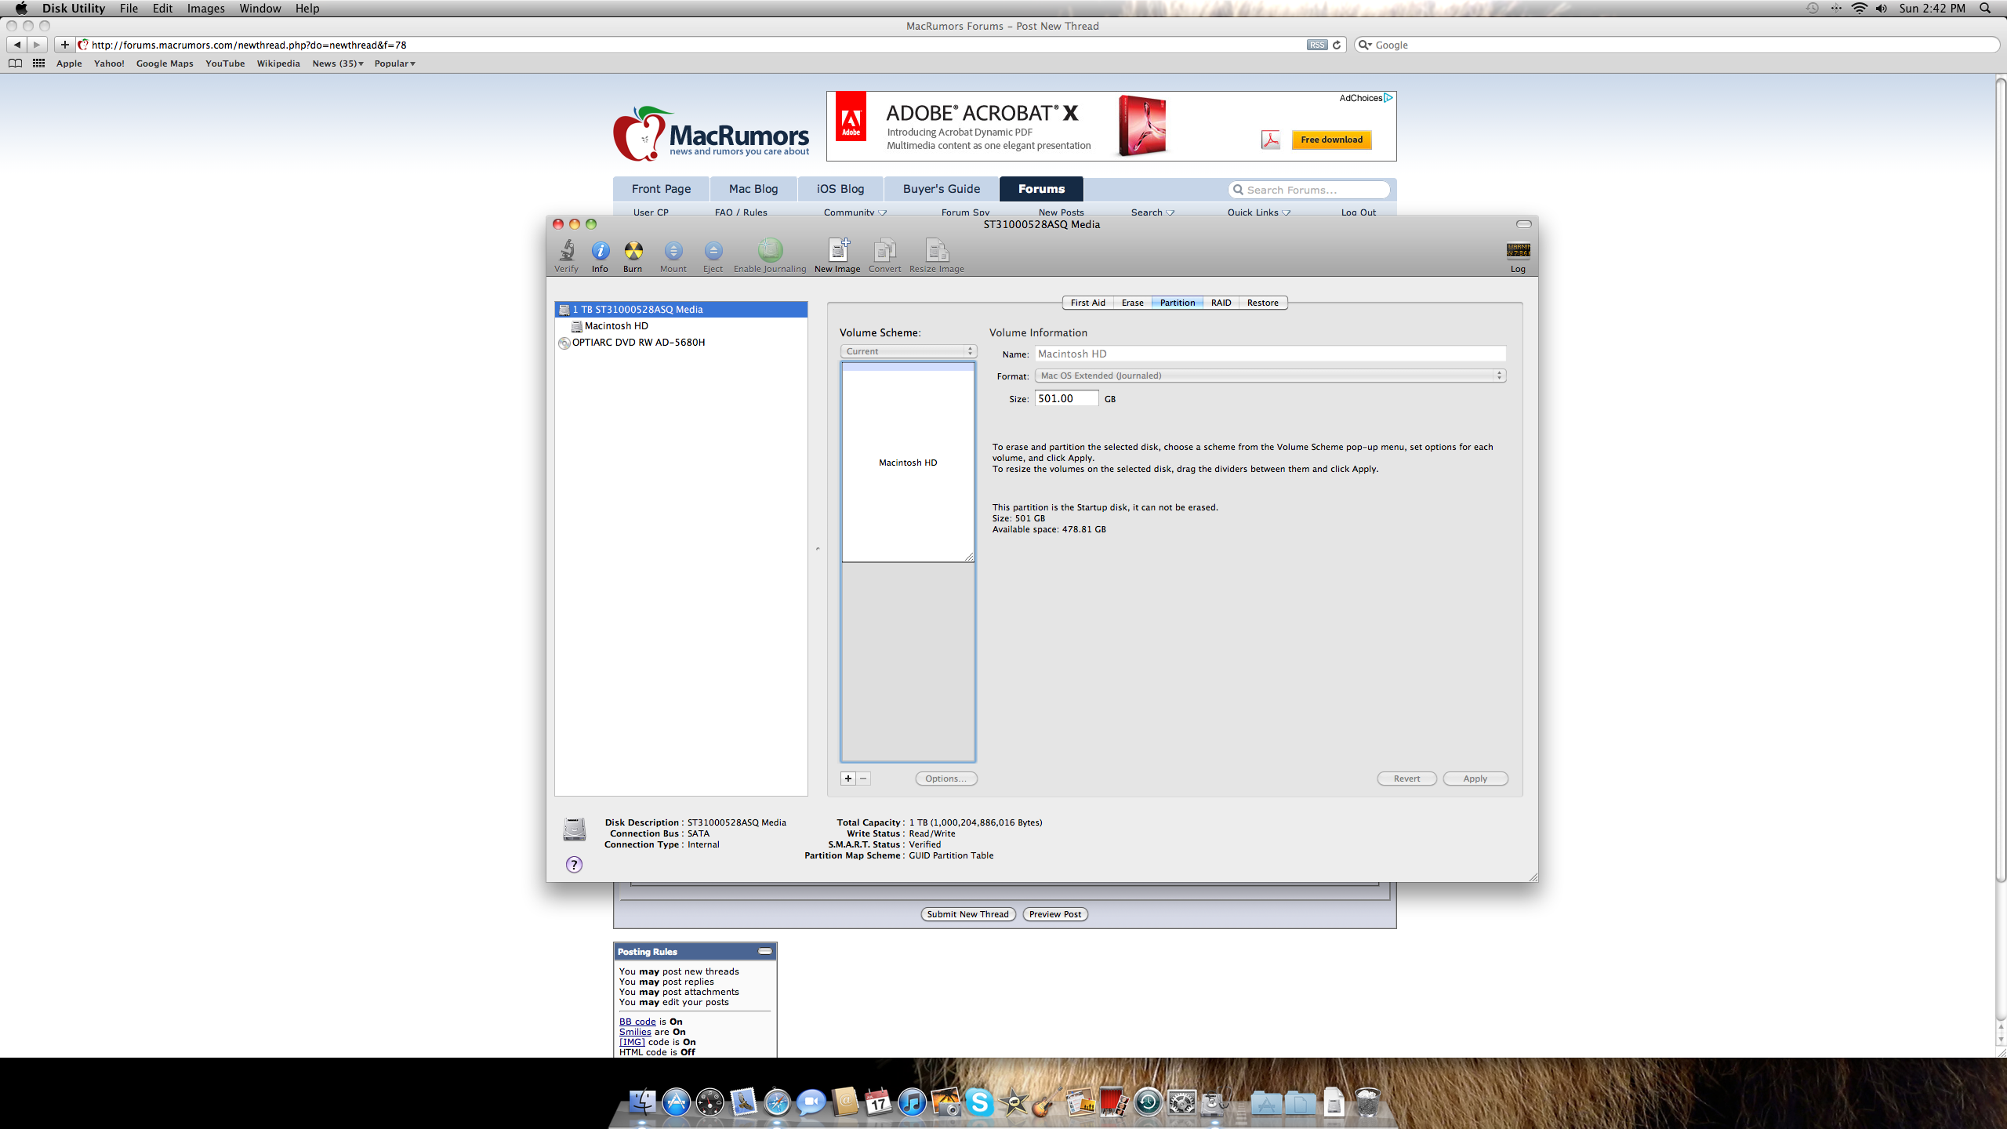Switch to the Erase tab
2007x1129 pixels.
(x=1132, y=303)
